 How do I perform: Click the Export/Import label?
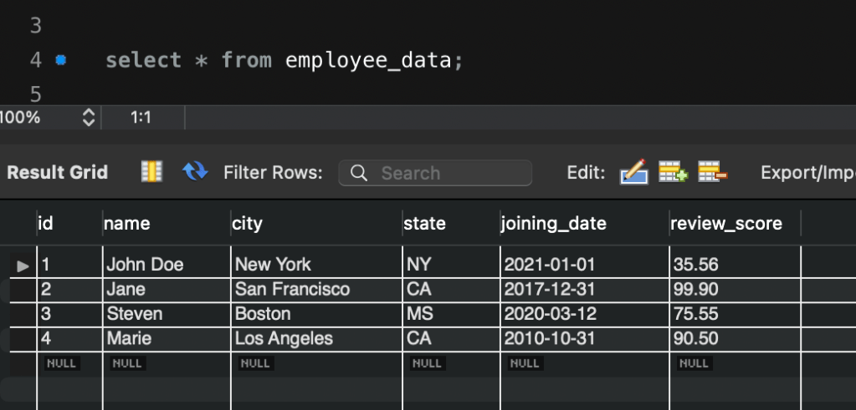coord(807,173)
